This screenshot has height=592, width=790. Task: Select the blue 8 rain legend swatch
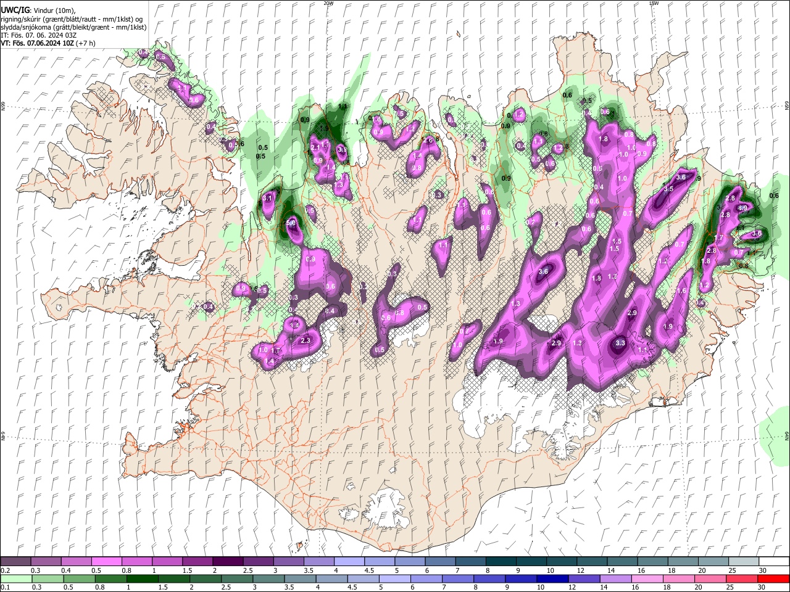(x=489, y=578)
